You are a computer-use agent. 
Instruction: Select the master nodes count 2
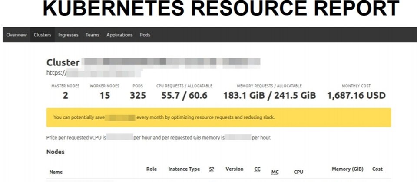[x=66, y=95]
